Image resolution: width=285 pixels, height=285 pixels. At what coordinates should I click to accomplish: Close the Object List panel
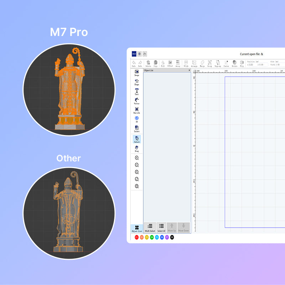coord(190,71)
